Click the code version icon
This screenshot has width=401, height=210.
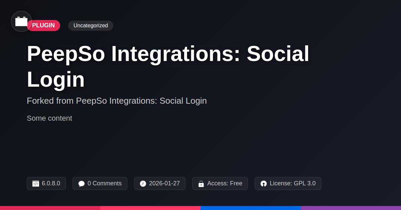point(36,184)
